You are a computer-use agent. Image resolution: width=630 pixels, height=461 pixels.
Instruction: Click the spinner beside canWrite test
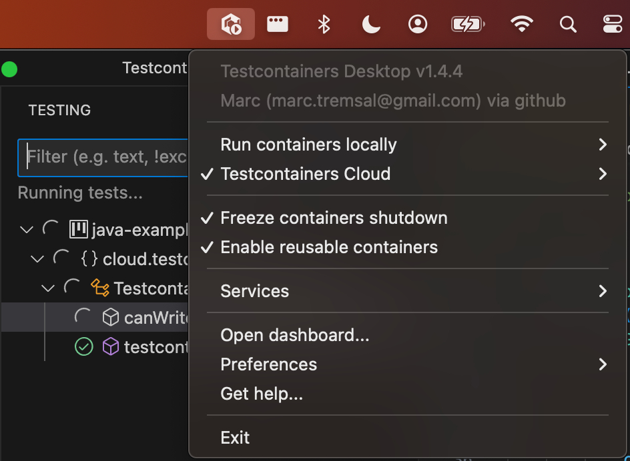(83, 316)
